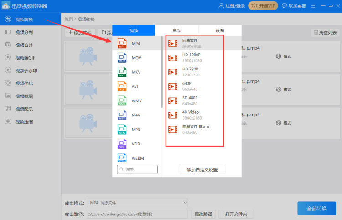This screenshot has width=342, height=220.
Task: Select the 1920x1080 resolution text
Action: [192, 60]
